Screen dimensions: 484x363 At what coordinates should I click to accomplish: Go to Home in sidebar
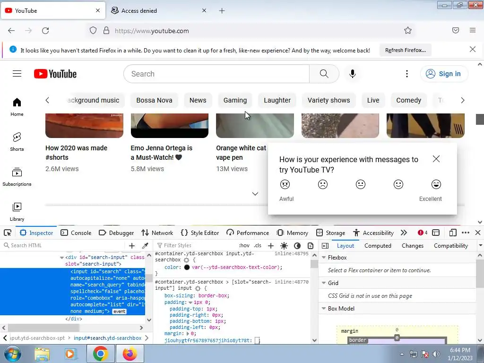coord(17,107)
